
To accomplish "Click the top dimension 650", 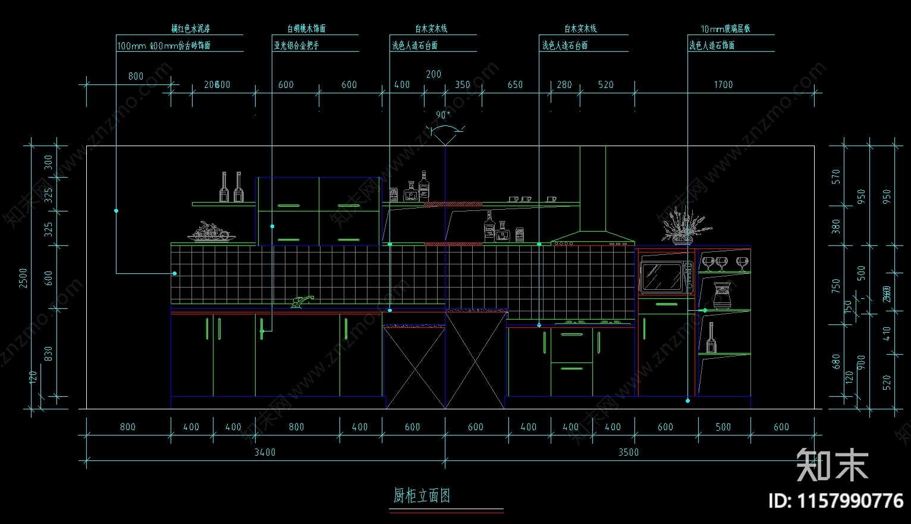I will click(515, 85).
